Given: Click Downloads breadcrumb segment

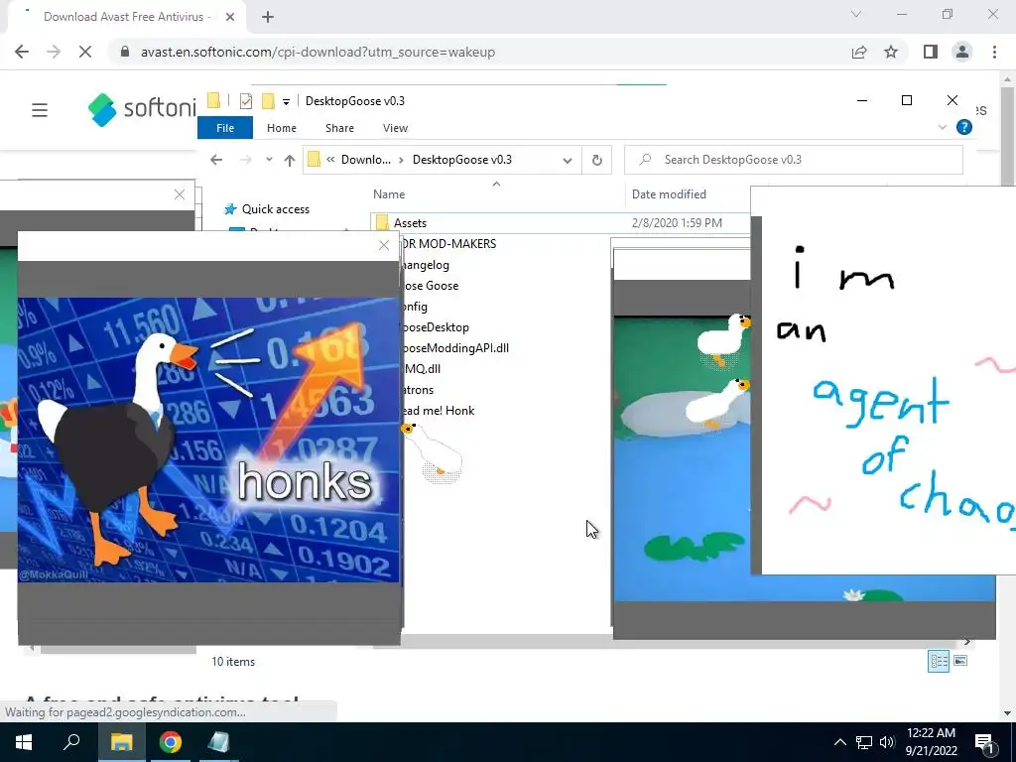Looking at the screenshot, I should [366, 160].
